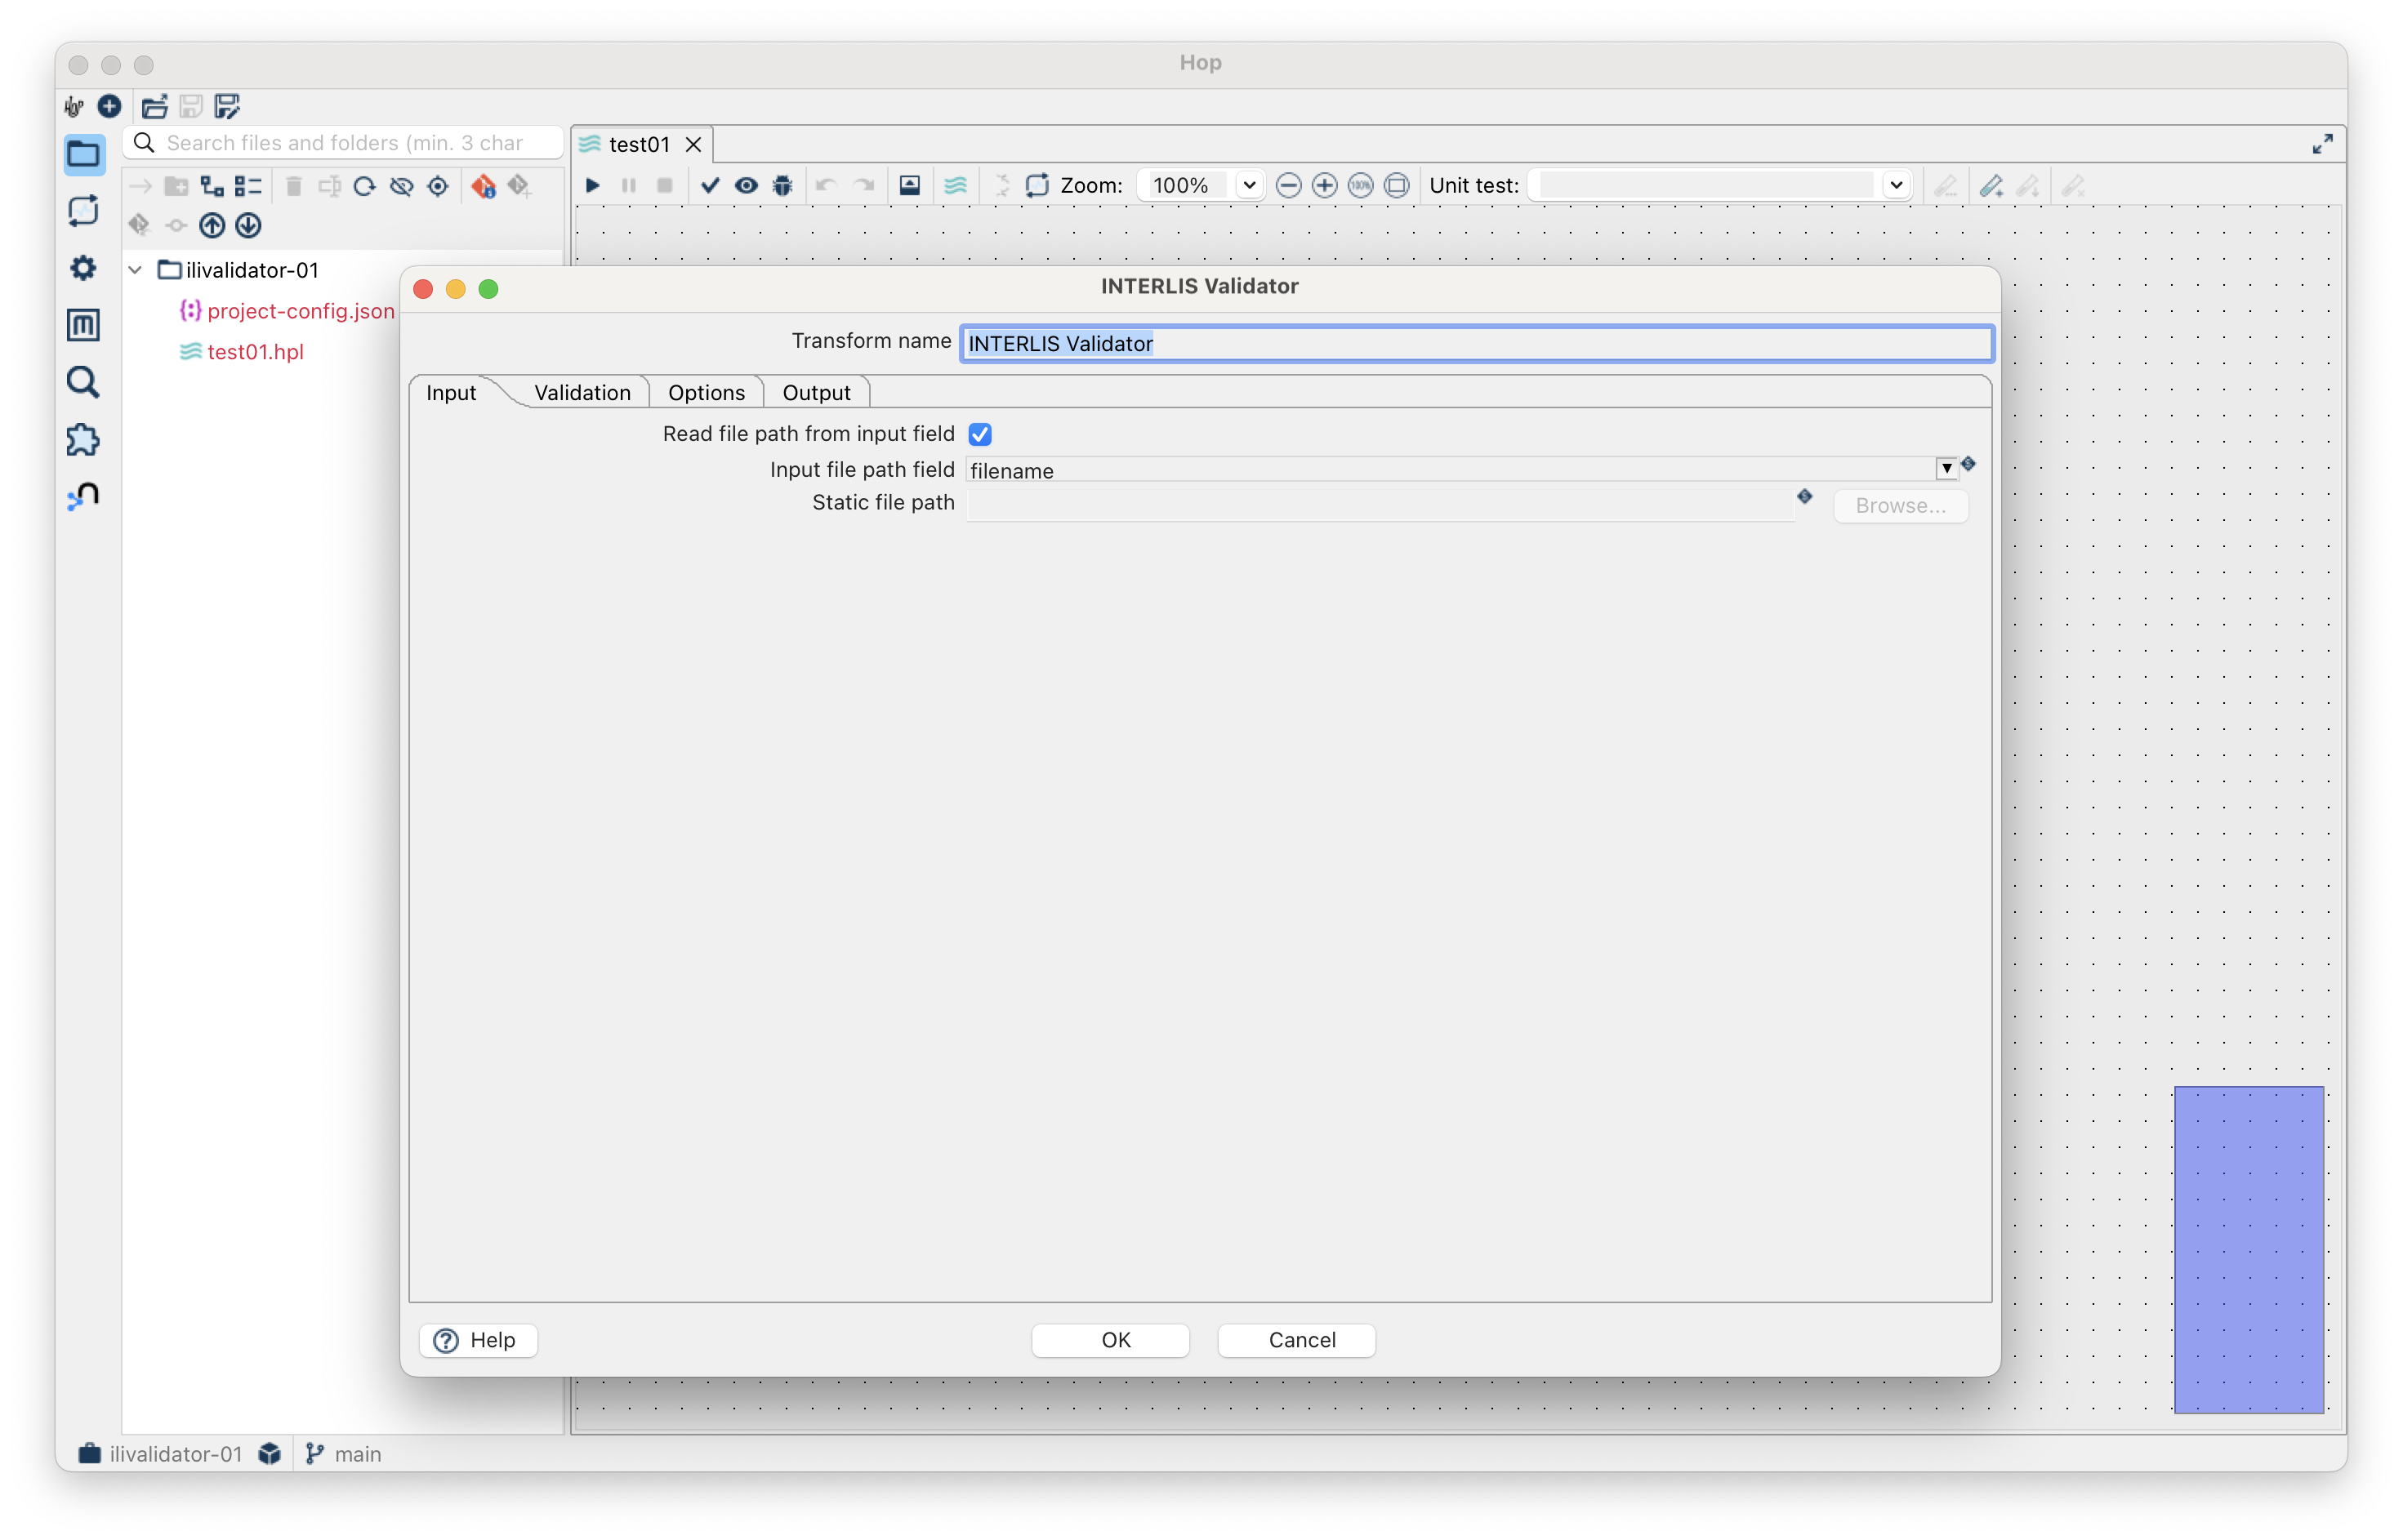Click the Git info icon in explorer toolbar
This screenshot has height=1540, width=2403.
pyautogui.click(x=484, y=186)
